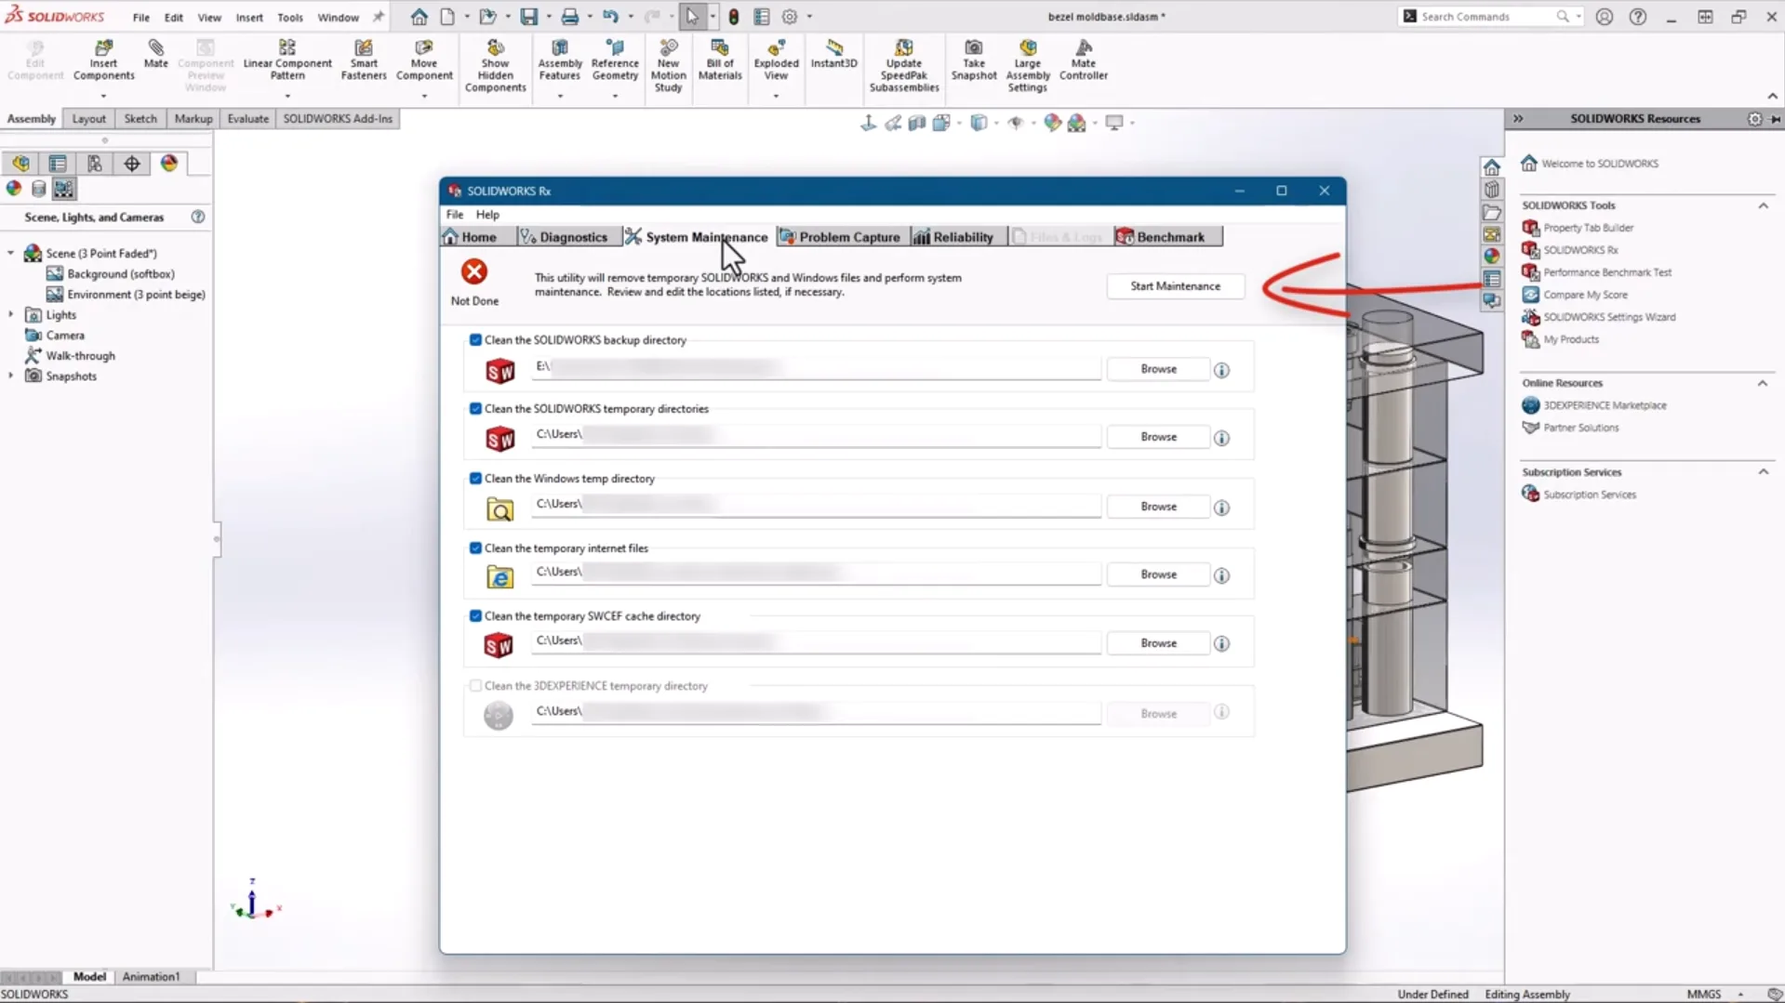The width and height of the screenshot is (1785, 1003).
Task: Collapse the SOLIDWORKS Tools section
Action: point(1763,205)
